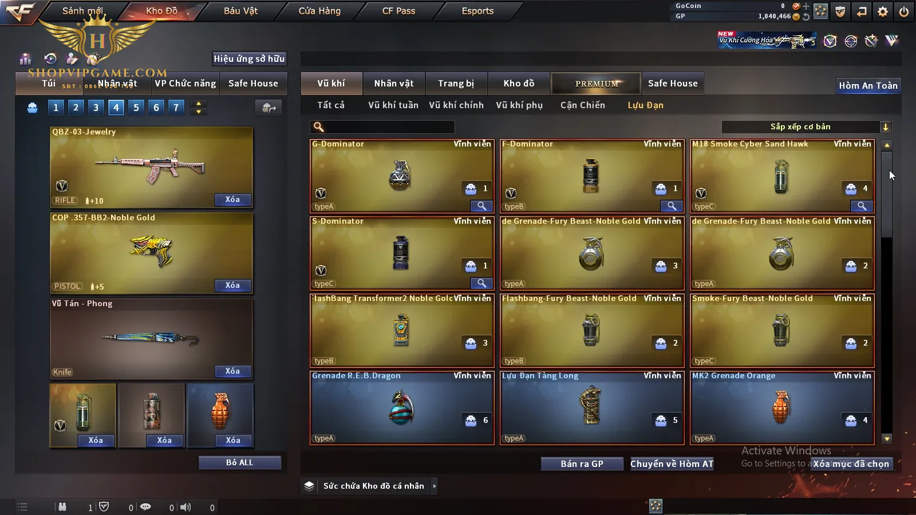Click the bag slot up-down stepper arrows
Image resolution: width=916 pixels, height=515 pixels.
pos(198,108)
